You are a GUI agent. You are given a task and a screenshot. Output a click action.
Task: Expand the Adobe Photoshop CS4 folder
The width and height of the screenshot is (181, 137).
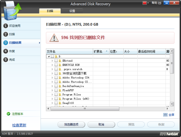point(52,78)
